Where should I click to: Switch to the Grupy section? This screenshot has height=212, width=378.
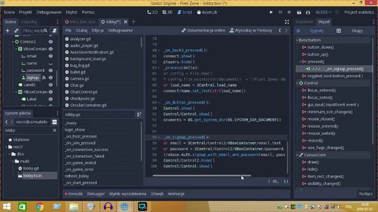point(357,31)
